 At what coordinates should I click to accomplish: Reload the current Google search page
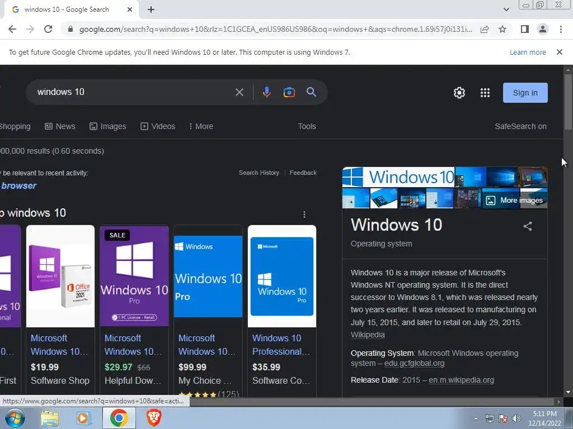click(x=48, y=29)
